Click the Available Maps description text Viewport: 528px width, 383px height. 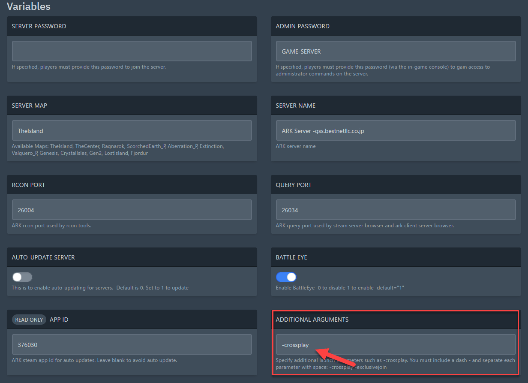[118, 149]
